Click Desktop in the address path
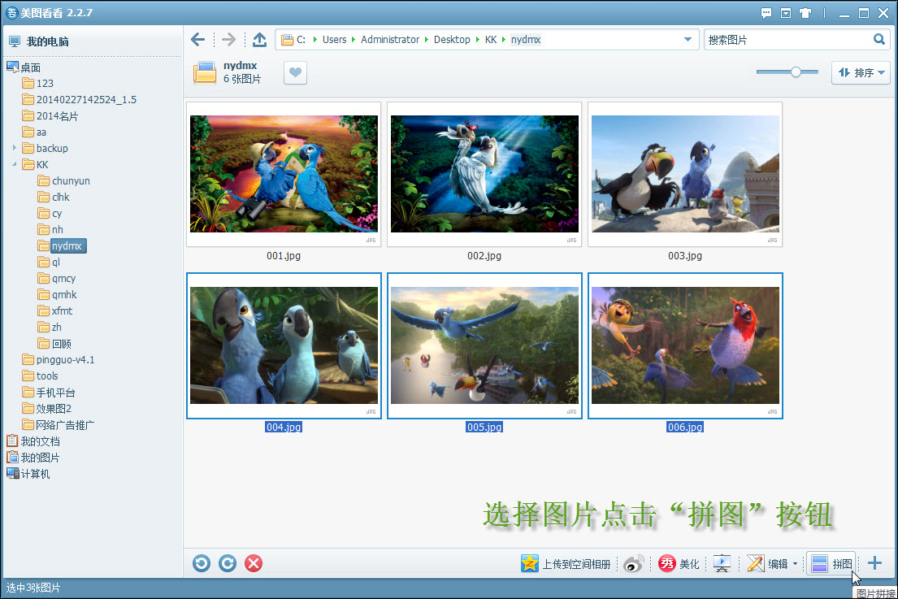This screenshot has height=599, width=898. tap(451, 40)
